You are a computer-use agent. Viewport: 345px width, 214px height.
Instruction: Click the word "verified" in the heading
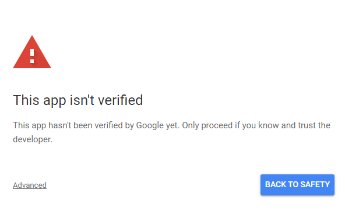pos(121,100)
